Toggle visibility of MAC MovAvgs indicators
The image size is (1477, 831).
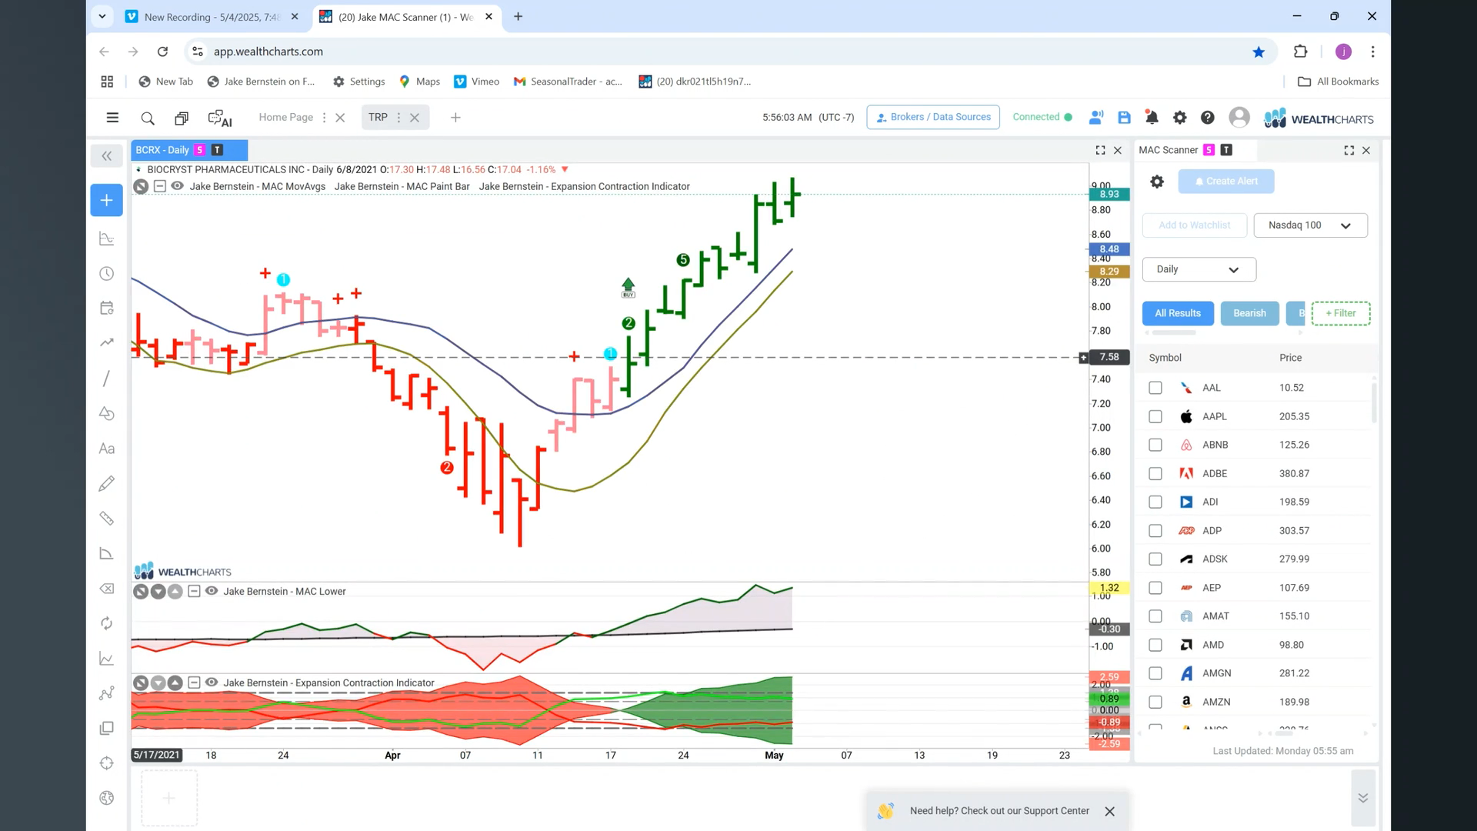[177, 186]
